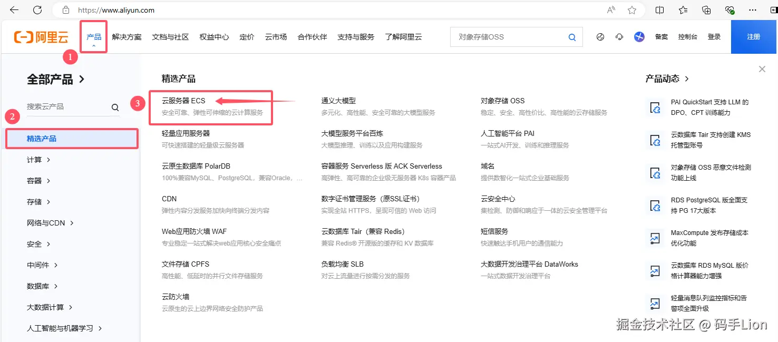The height and width of the screenshot is (342, 778).
Task: Click icon beside RDS MySQL news item
Action: [x=655, y=270]
